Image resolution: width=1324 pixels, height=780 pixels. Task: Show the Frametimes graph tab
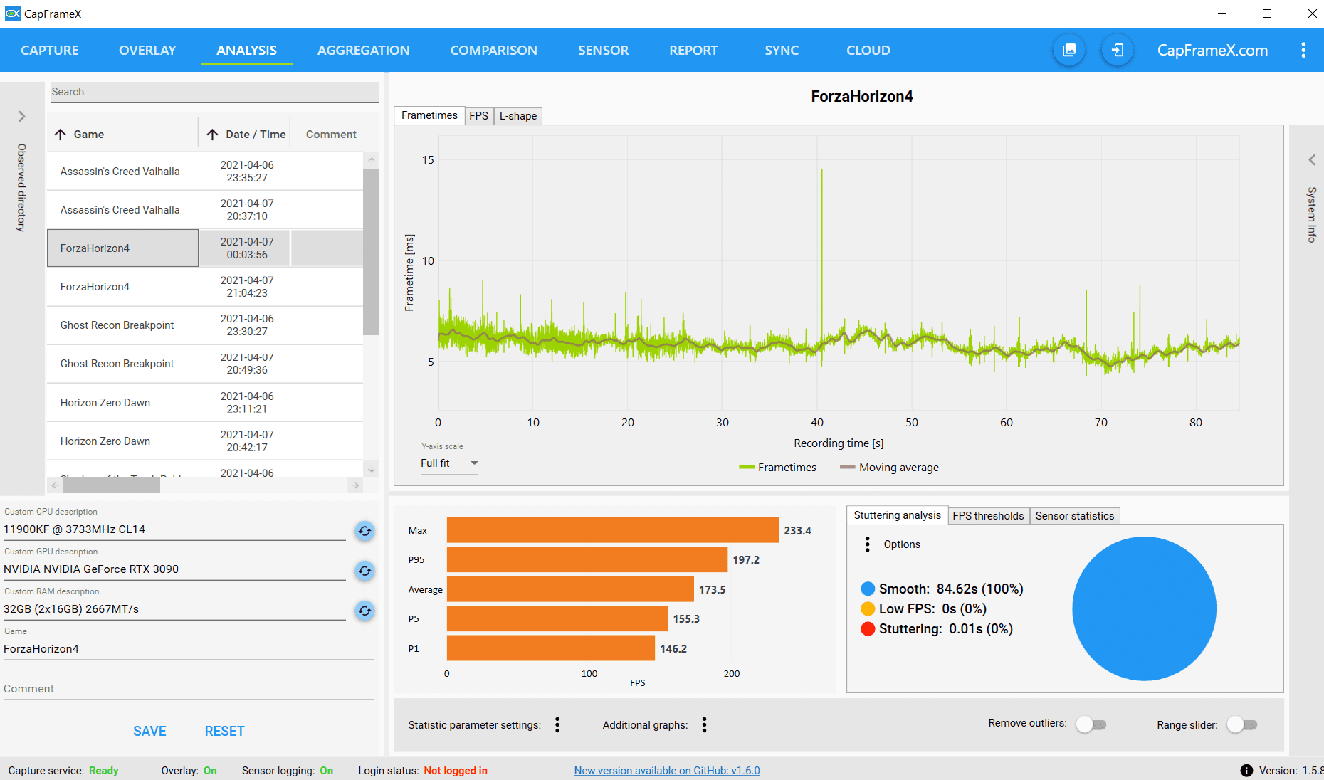429,115
